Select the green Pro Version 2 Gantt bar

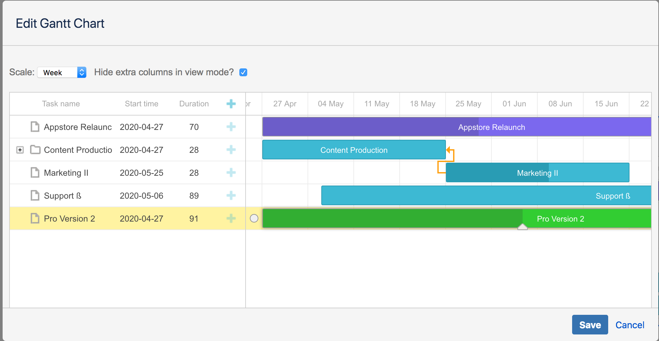[x=457, y=218]
